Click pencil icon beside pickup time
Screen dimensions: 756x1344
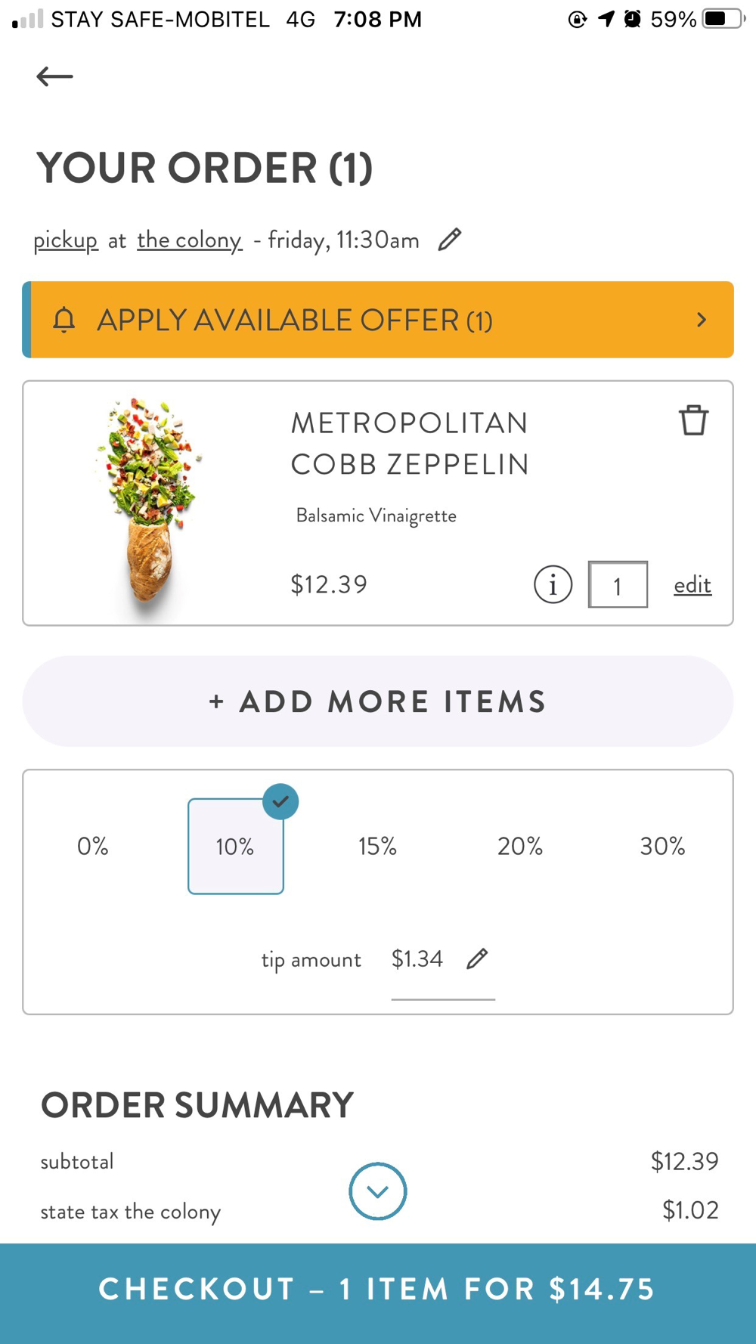tap(450, 240)
